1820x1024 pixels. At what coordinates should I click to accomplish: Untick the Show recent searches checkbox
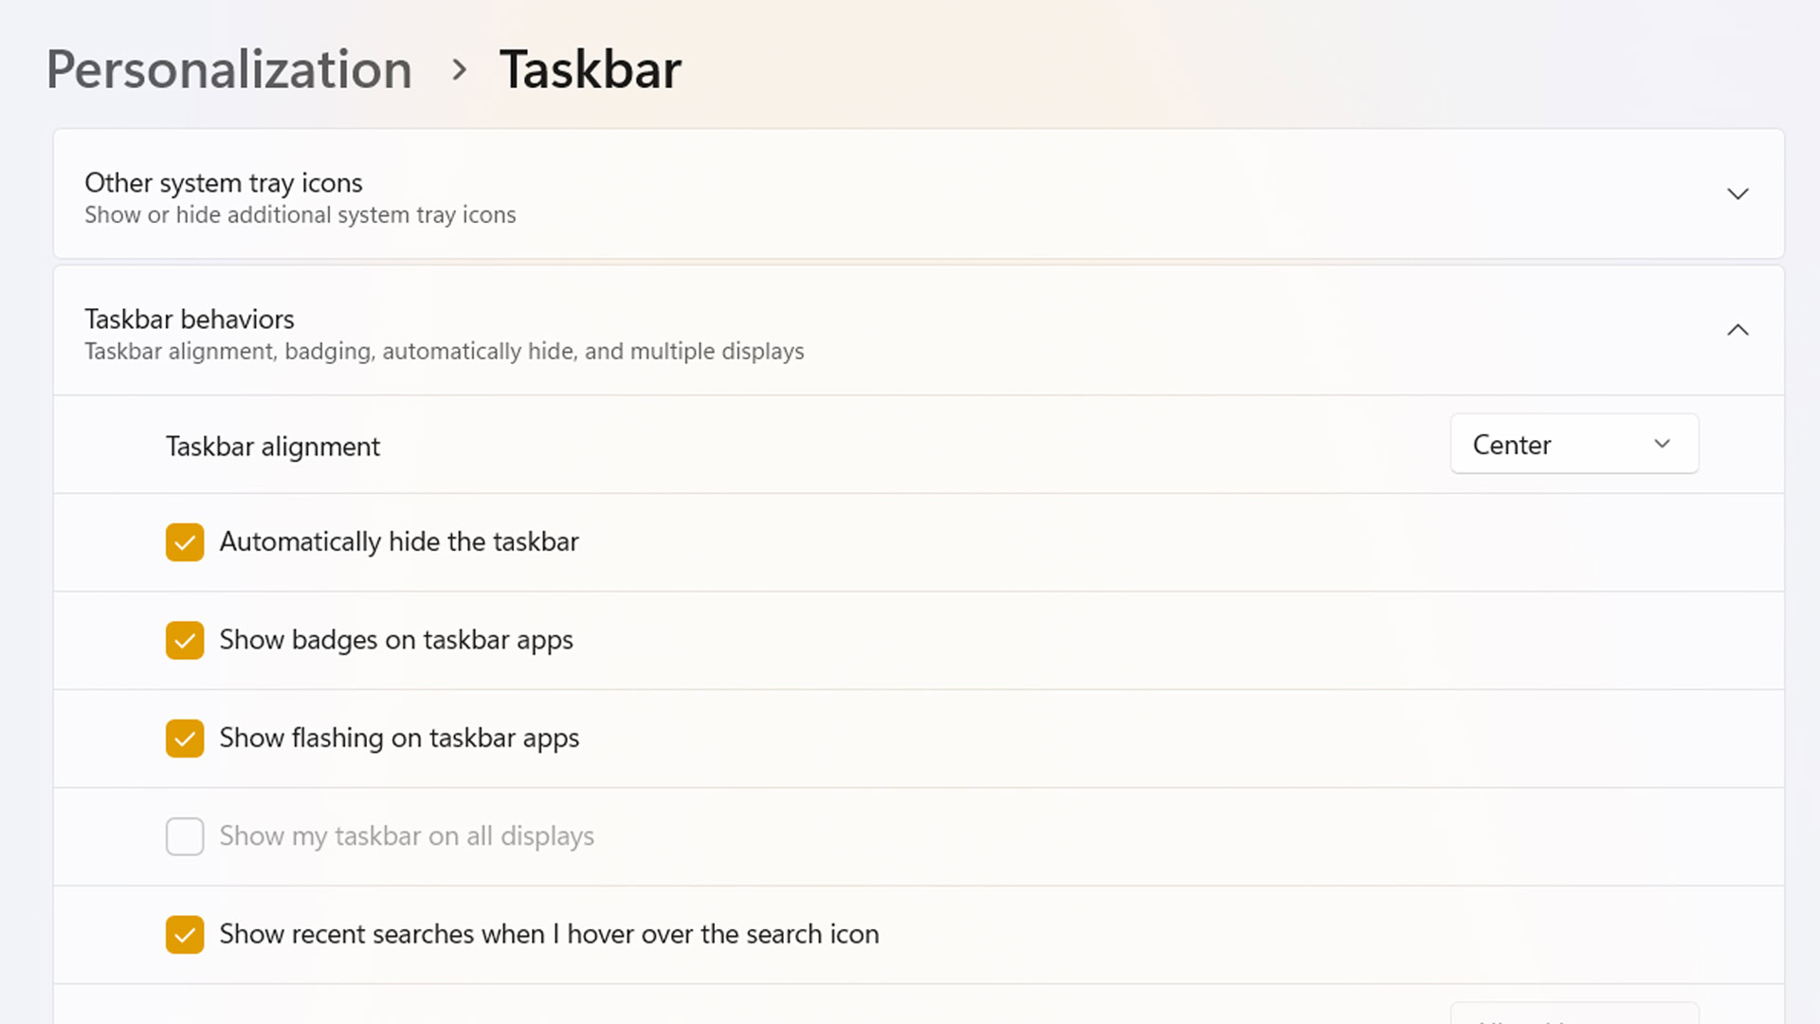click(185, 935)
